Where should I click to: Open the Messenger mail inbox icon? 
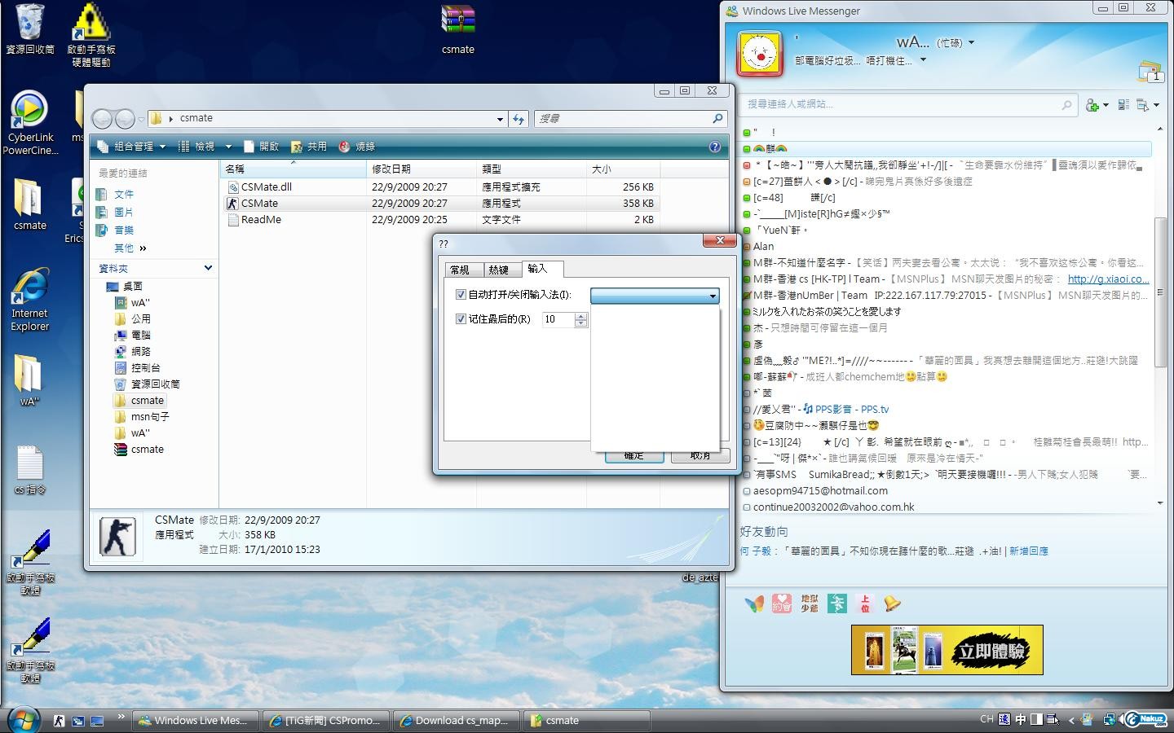1150,72
